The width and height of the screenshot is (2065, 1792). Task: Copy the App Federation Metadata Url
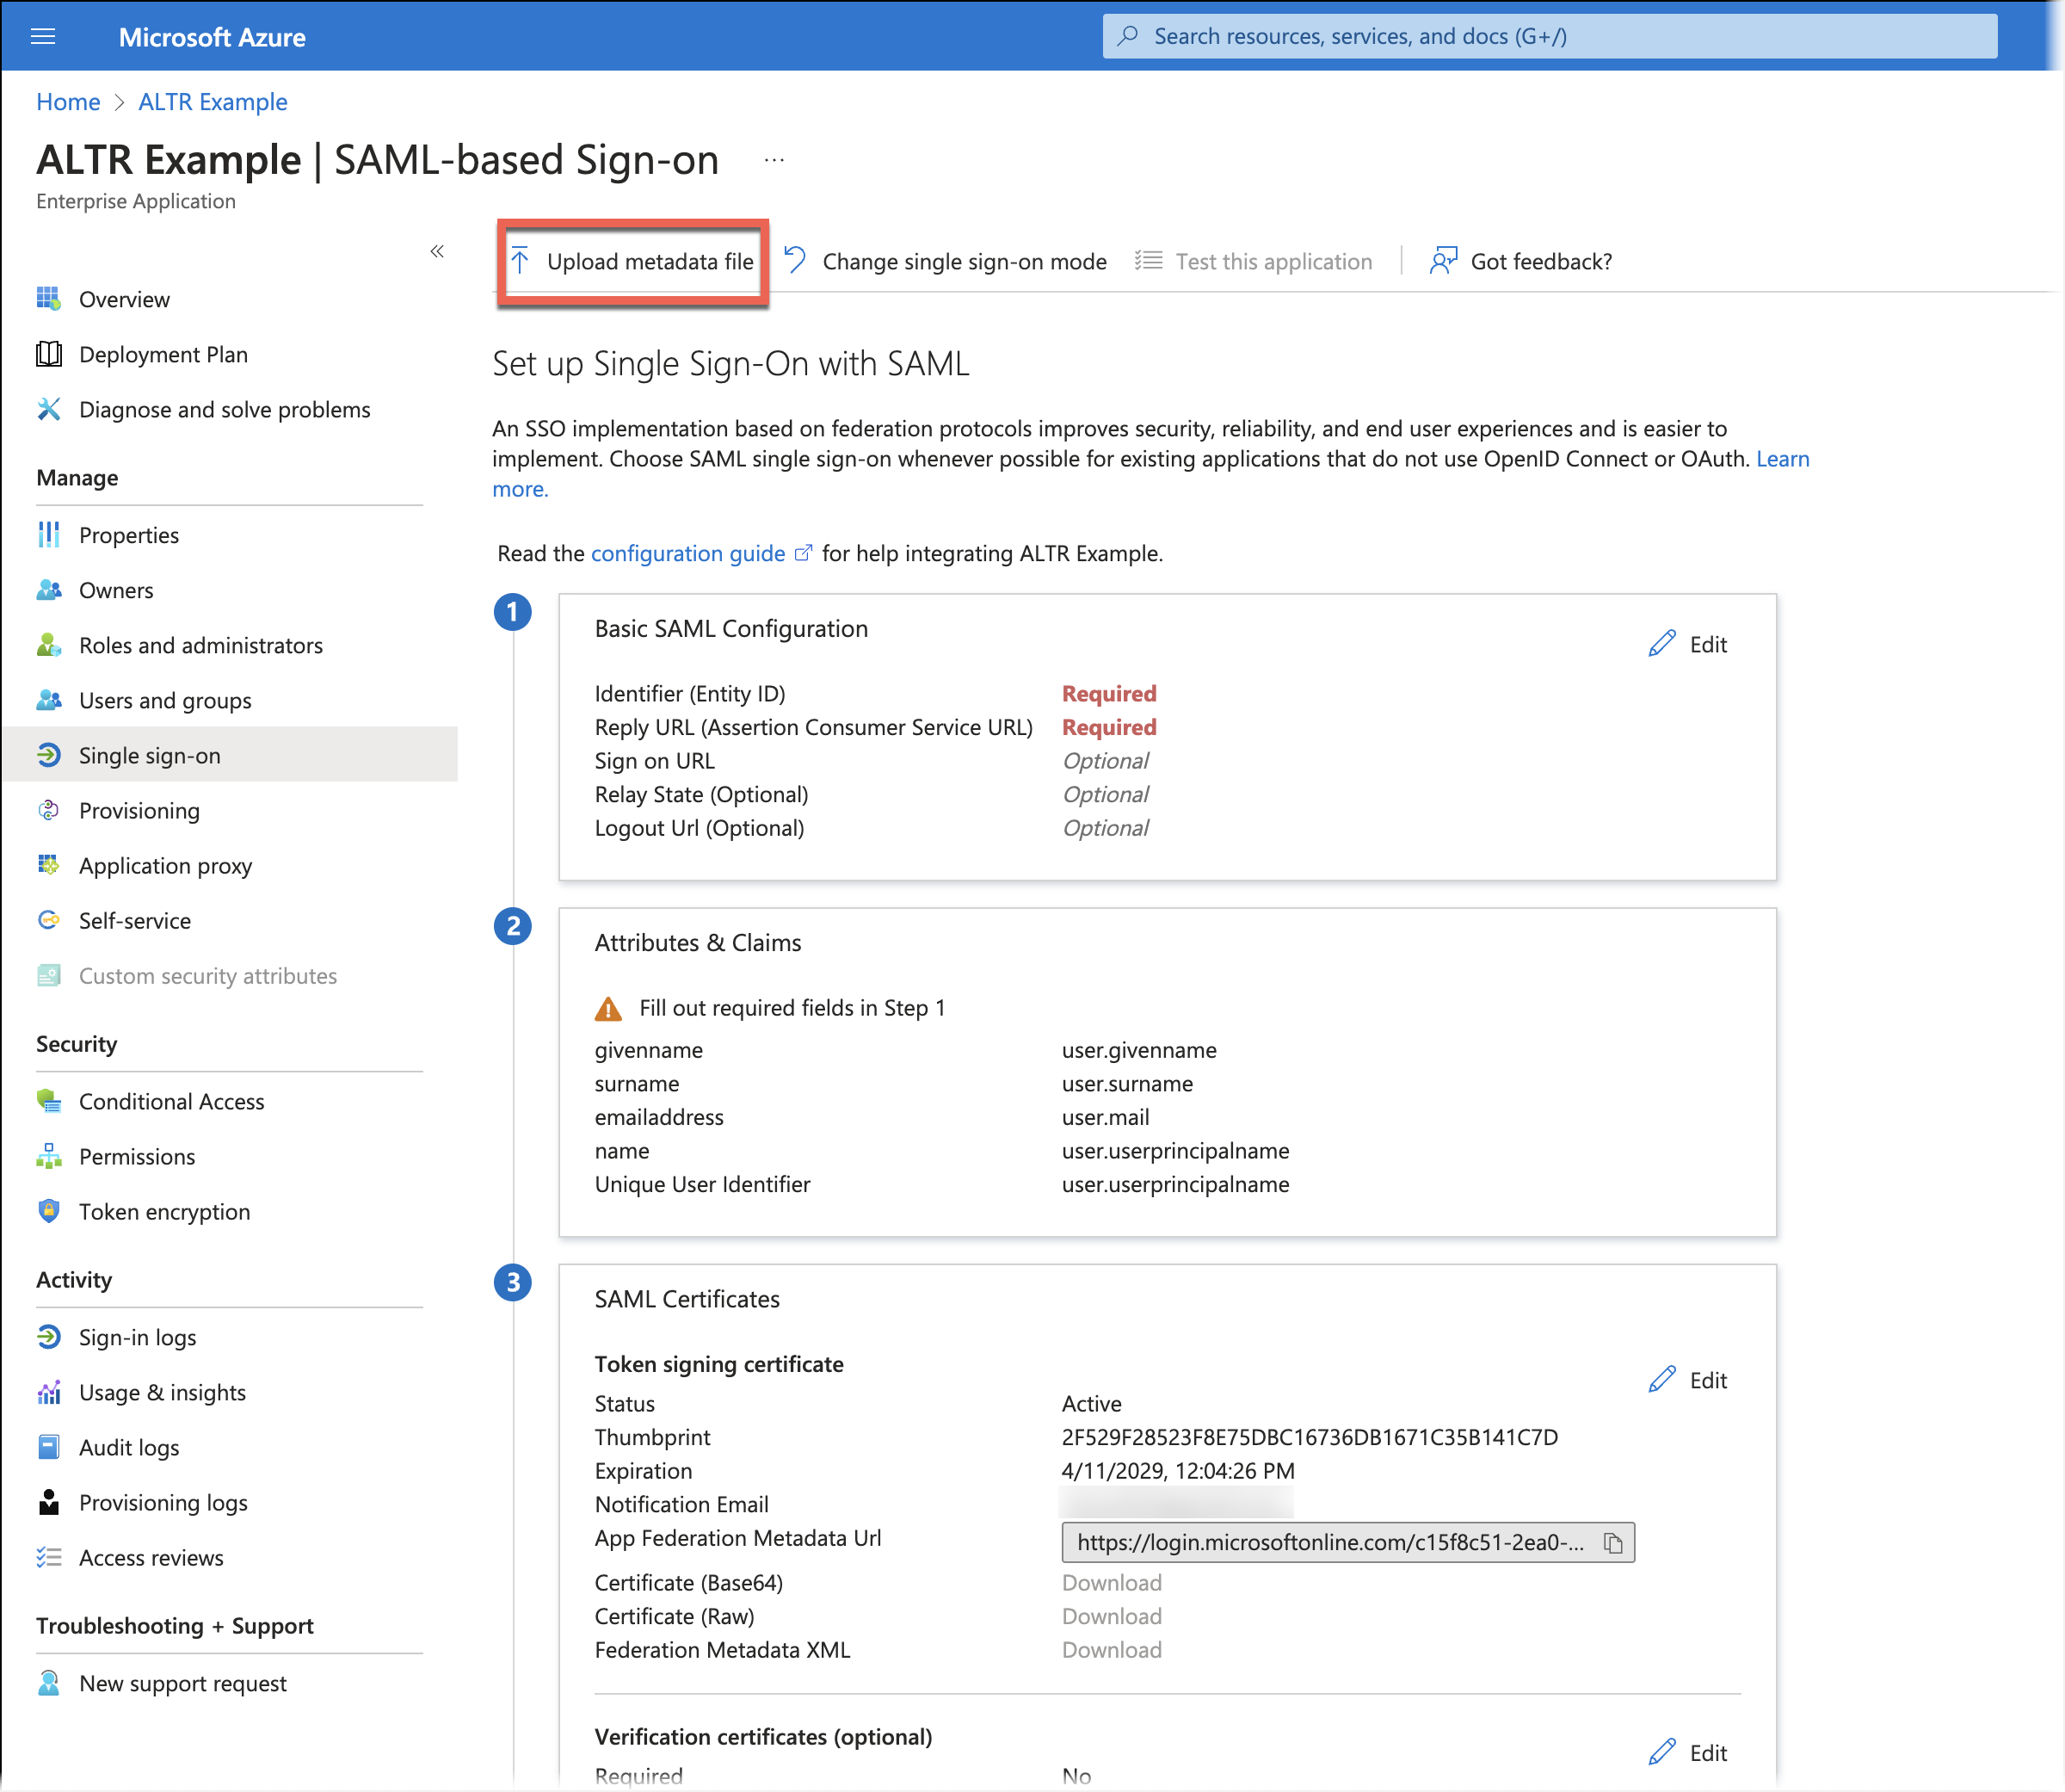pos(1613,1543)
